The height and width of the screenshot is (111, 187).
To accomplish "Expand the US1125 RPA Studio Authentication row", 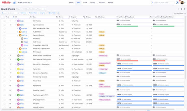I will pos(18,49).
